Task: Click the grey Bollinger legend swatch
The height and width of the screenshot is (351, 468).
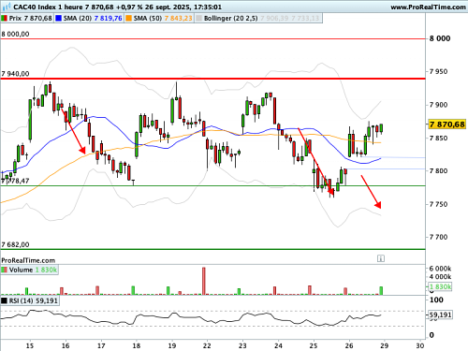Action: (198, 19)
